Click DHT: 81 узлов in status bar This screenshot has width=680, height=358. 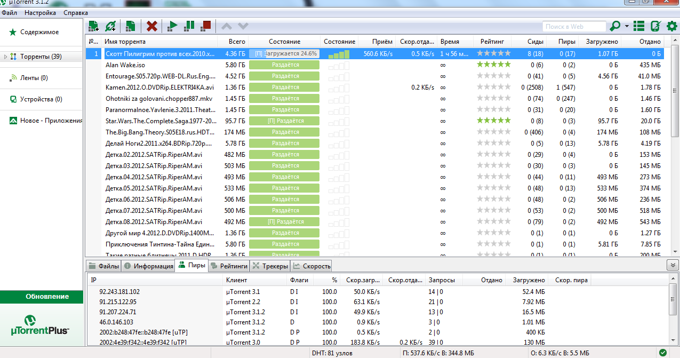(332, 353)
